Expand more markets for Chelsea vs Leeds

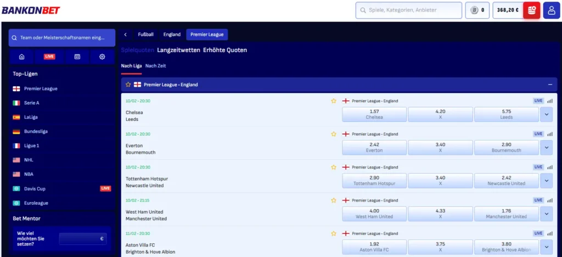point(546,114)
